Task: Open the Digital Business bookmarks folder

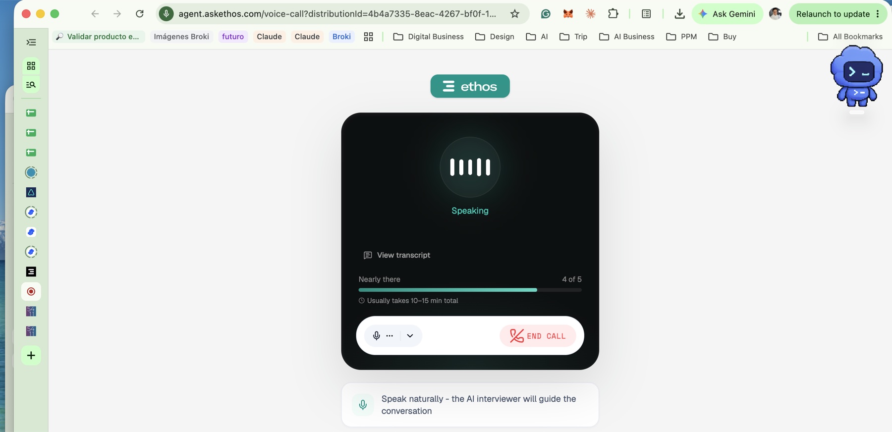Action: pos(428,37)
